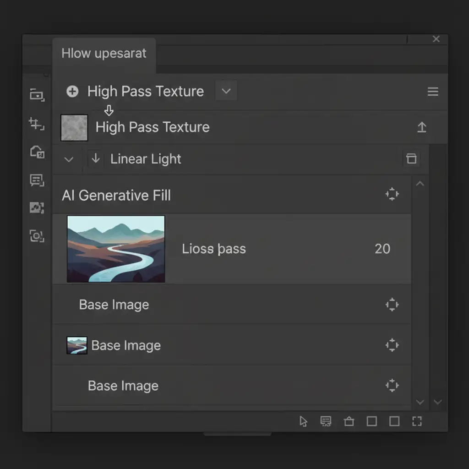The height and width of the screenshot is (469, 469).
Task: Click the landscape river thumbnail
Action: [116, 249]
